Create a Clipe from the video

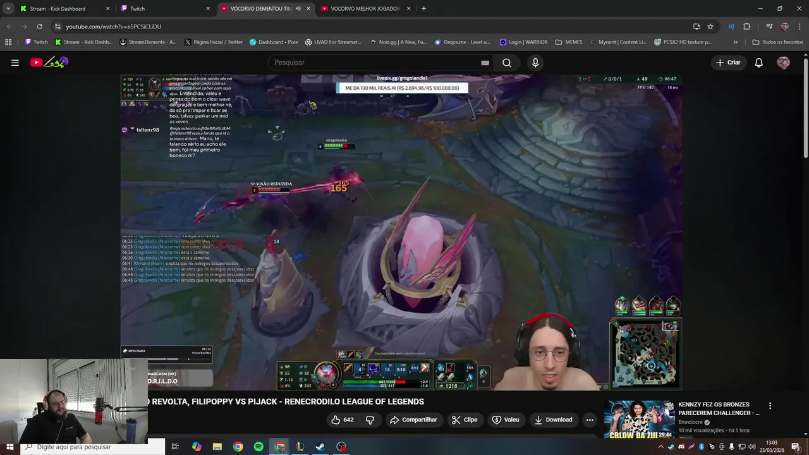465,420
